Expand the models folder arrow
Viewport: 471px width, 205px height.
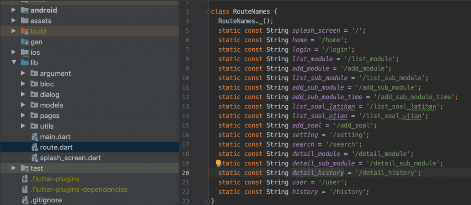[23, 105]
